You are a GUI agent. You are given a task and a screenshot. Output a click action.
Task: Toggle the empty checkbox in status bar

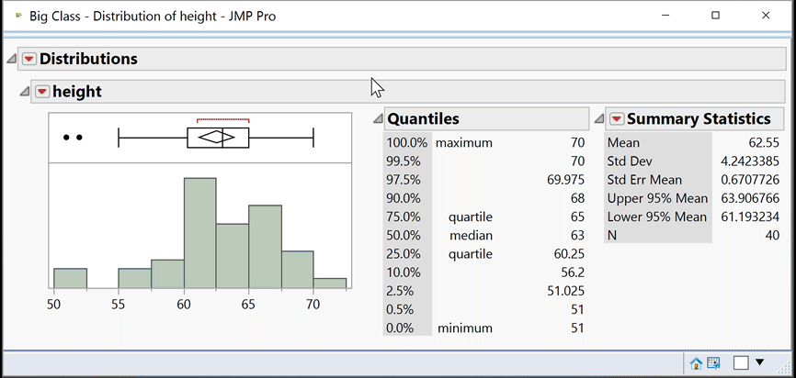click(741, 362)
